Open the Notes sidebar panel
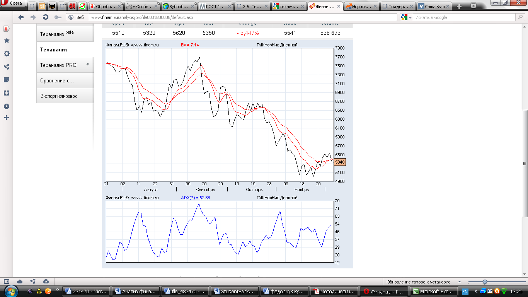The image size is (528, 297). pyautogui.click(x=7, y=80)
